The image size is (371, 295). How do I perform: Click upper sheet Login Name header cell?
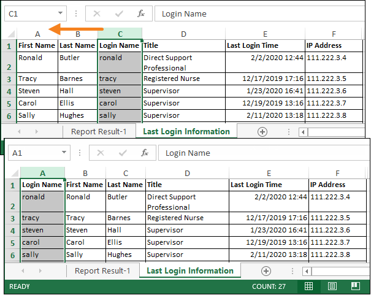pyautogui.click(x=120, y=45)
